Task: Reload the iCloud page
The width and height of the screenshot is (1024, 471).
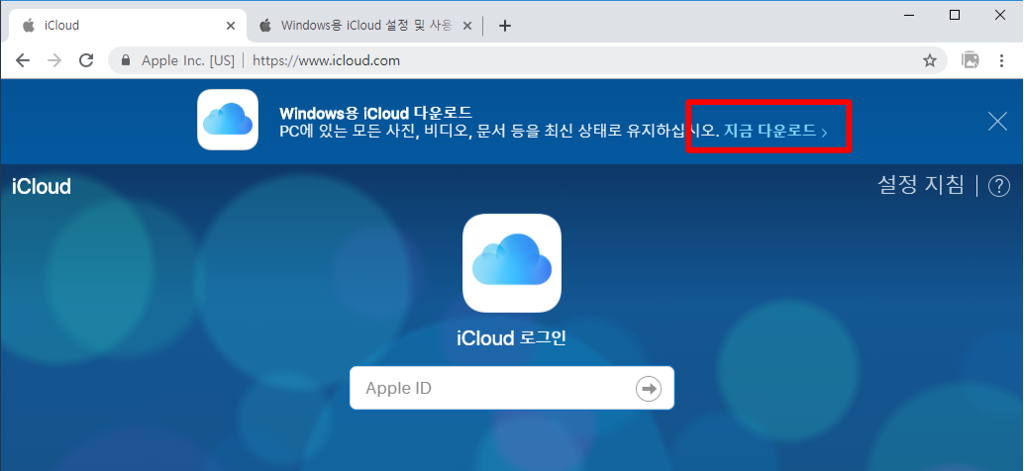Action: click(86, 60)
